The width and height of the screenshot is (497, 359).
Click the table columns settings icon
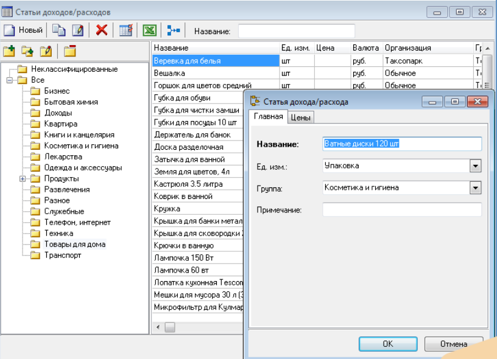pos(125,30)
